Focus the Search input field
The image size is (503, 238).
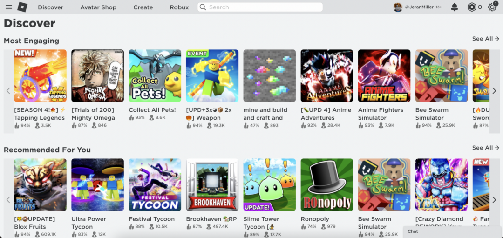(260, 7)
